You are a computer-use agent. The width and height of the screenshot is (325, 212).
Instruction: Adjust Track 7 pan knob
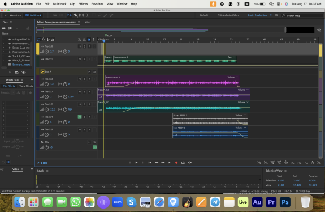[65, 96]
